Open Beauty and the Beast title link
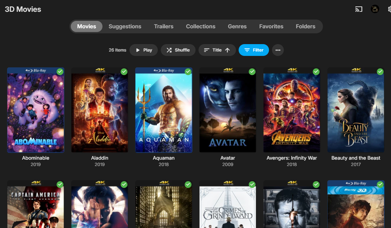This screenshot has height=228, width=391. pos(356,158)
